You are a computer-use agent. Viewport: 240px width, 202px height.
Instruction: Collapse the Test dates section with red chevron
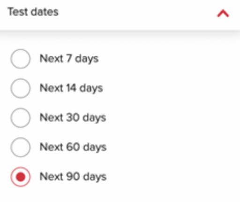click(223, 13)
